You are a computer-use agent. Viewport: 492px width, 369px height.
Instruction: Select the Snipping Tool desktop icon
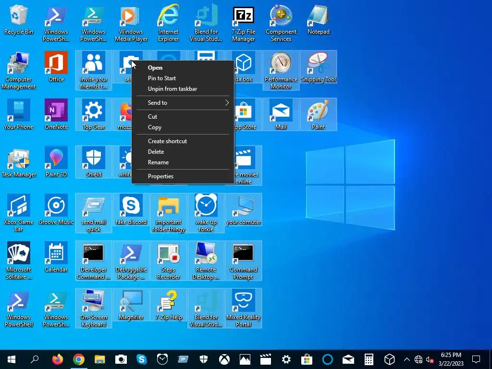(x=319, y=67)
